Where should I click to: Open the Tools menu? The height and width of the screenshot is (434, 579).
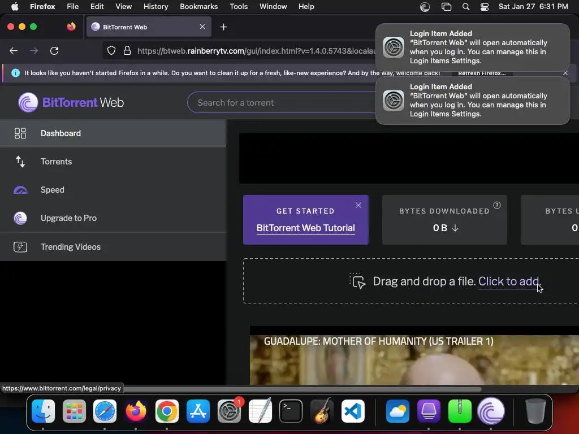[x=239, y=7]
